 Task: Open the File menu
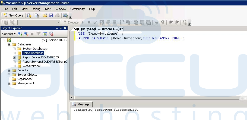coord(6,9)
